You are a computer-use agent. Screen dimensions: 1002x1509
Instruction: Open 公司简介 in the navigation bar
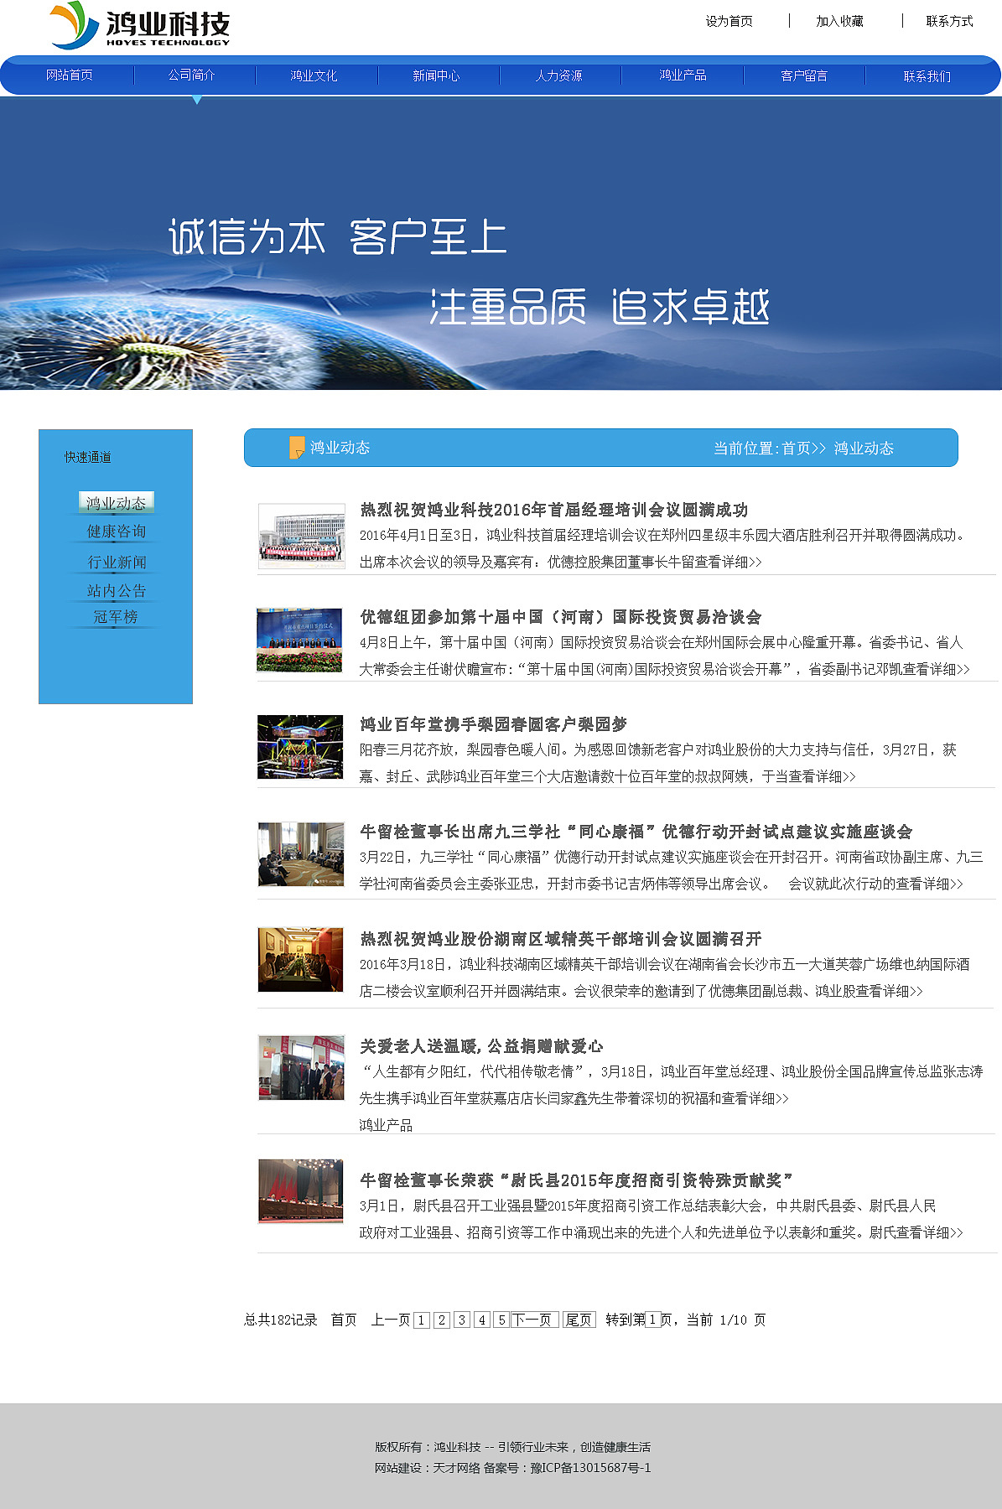pyautogui.click(x=192, y=75)
